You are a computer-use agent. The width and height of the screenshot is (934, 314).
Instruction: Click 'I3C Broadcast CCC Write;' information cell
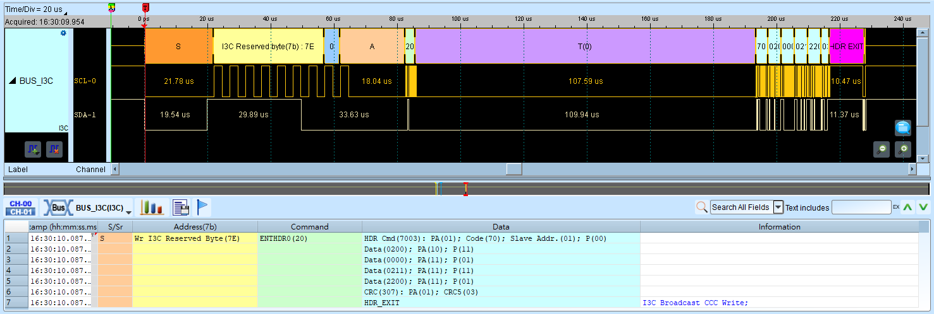click(x=779, y=303)
